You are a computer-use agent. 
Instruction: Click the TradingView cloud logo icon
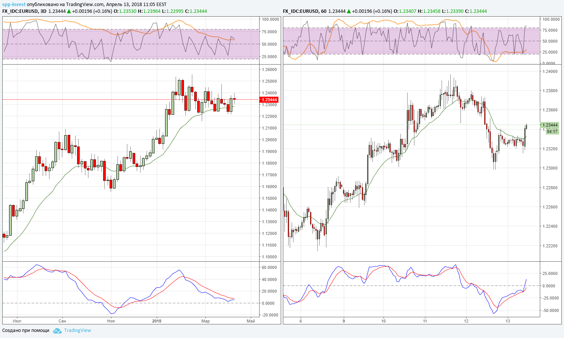click(57, 330)
